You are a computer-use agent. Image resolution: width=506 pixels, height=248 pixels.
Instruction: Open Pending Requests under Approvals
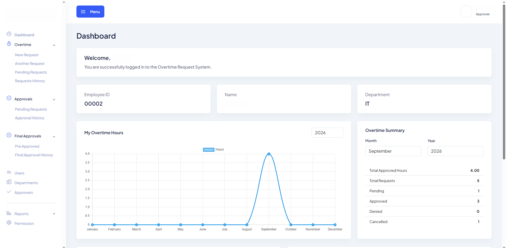tap(31, 109)
